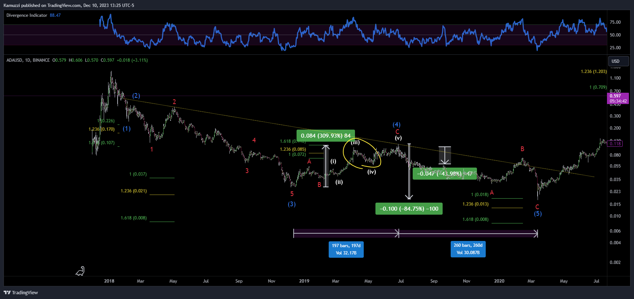Open the USD currency selector
The image size is (634, 299).
click(x=618, y=61)
